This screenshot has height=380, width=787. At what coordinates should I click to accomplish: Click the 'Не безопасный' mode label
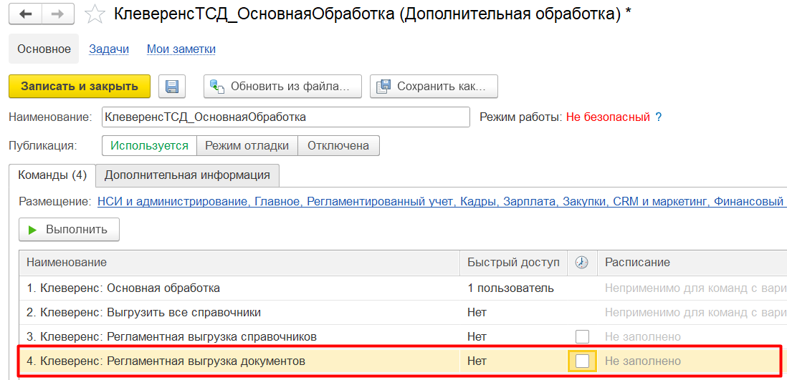607,118
